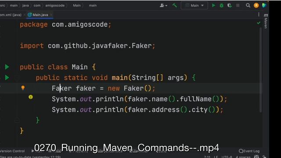Image resolution: width=281 pixels, height=158 pixels.
Task: Click the main folder breadcrumb after src
Action: (14, 5)
